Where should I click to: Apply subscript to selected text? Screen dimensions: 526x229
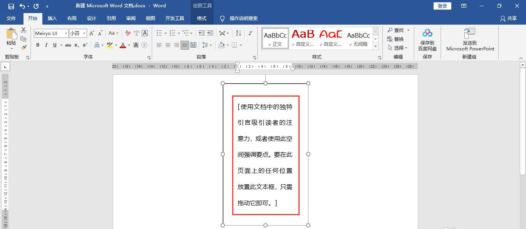(x=76, y=45)
